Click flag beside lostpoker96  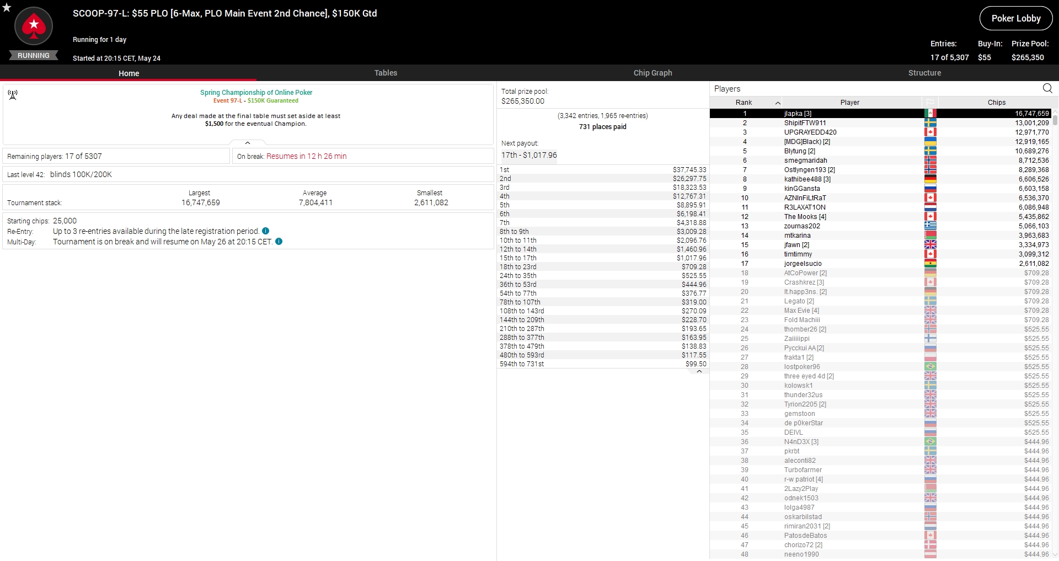pos(930,367)
